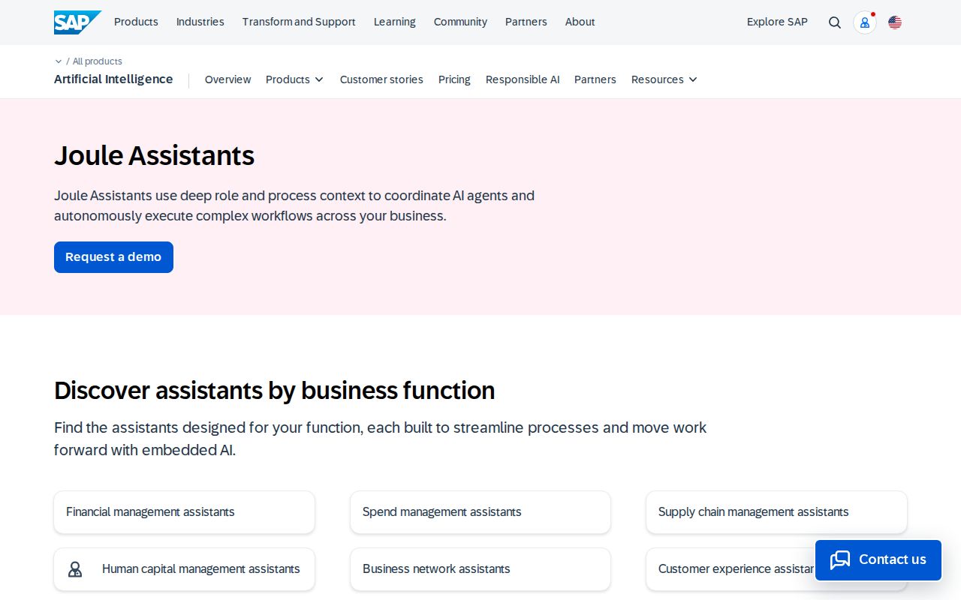
Task: Open the user profile icon
Action: click(865, 22)
